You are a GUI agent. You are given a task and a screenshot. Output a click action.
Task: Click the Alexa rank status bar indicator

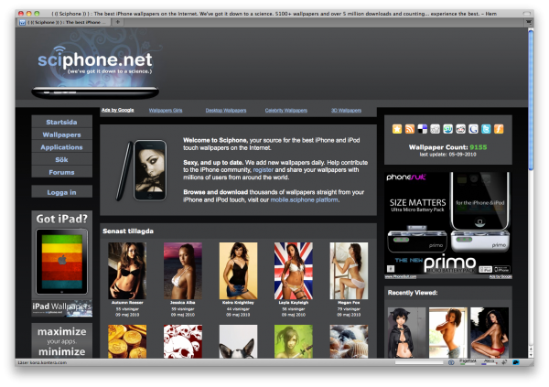pyautogui.click(x=490, y=361)
